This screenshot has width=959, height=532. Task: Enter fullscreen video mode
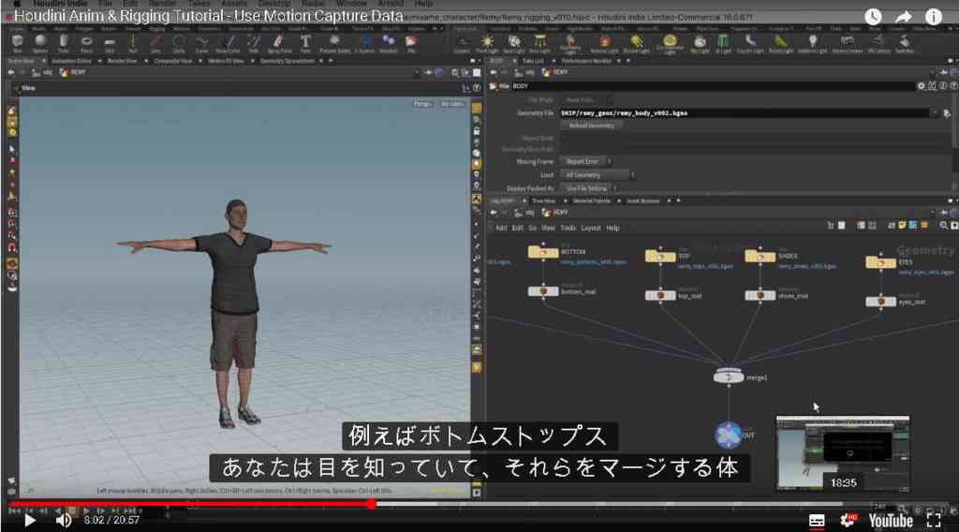[x=934, y=521]
